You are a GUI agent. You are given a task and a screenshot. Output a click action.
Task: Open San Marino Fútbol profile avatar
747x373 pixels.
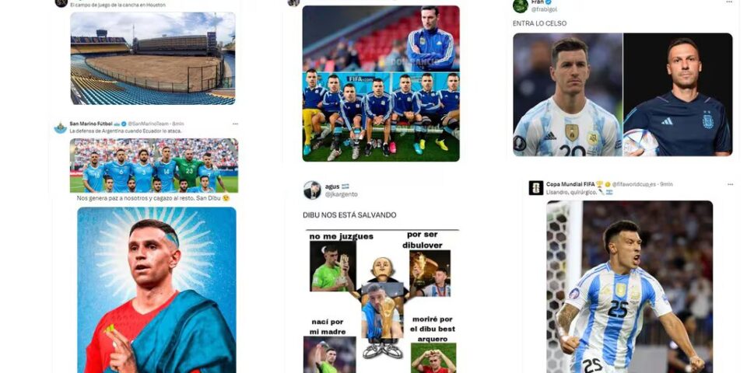tap(61, 127)
